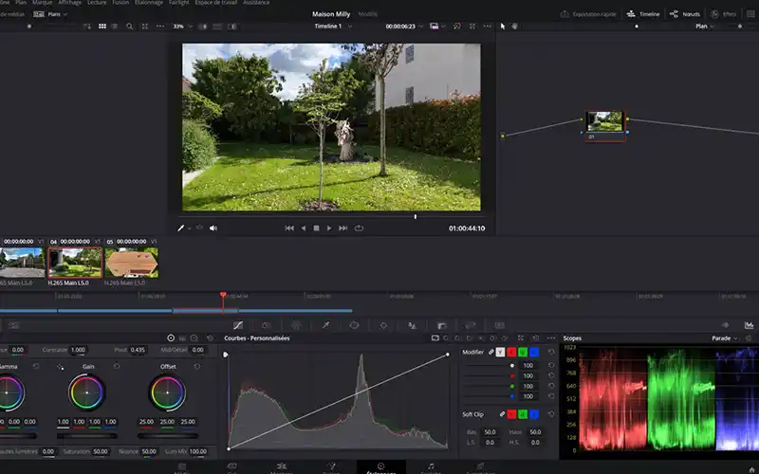Open the Espace de travail menu
This screenshot has width=759, height=474.
[x=216, y=3]
